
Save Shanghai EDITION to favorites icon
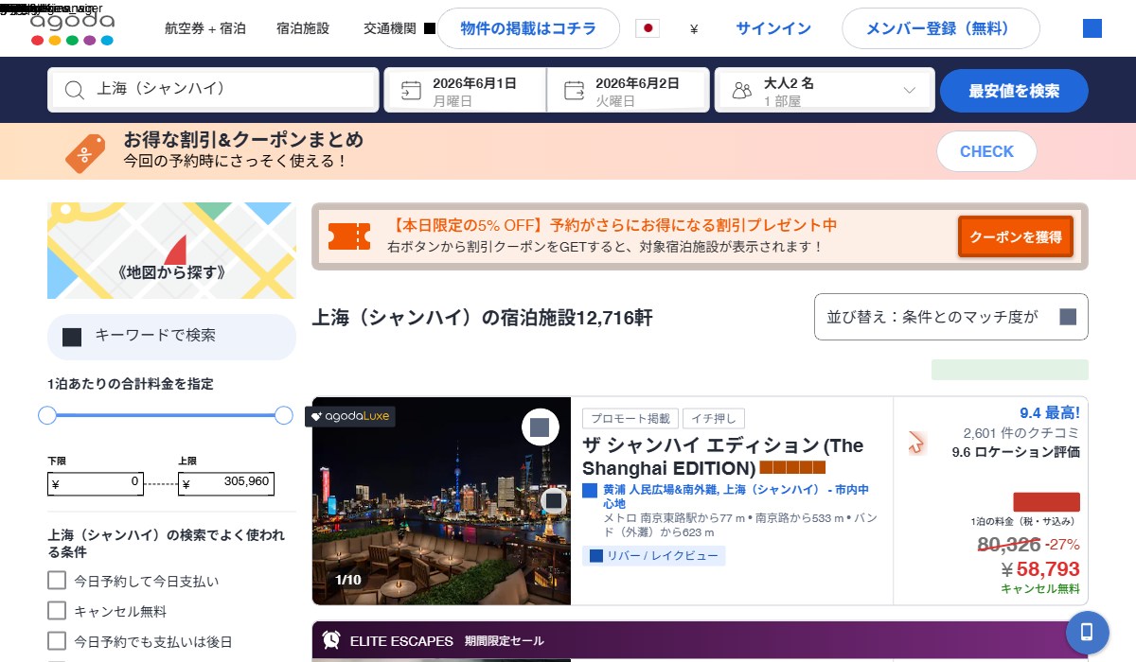pyautogui.click(x=540, y=427)
